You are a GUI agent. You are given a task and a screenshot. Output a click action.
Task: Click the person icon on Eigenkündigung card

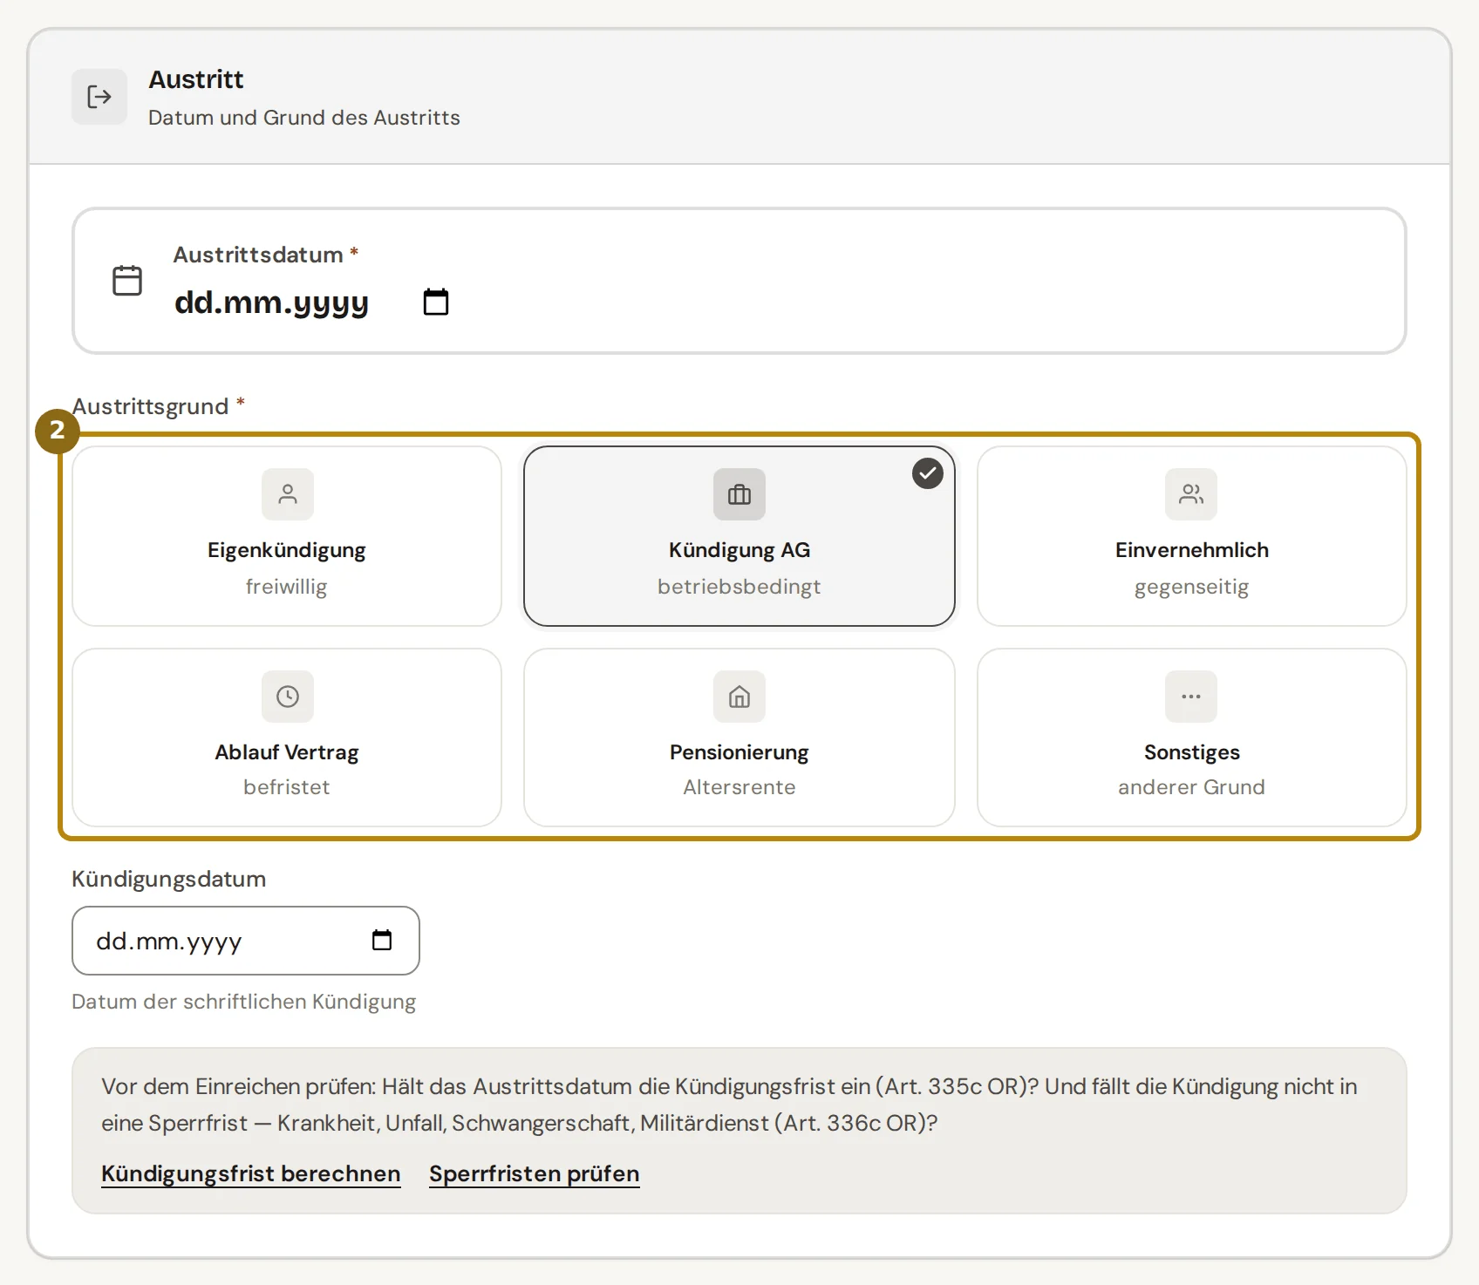[288, 494]
